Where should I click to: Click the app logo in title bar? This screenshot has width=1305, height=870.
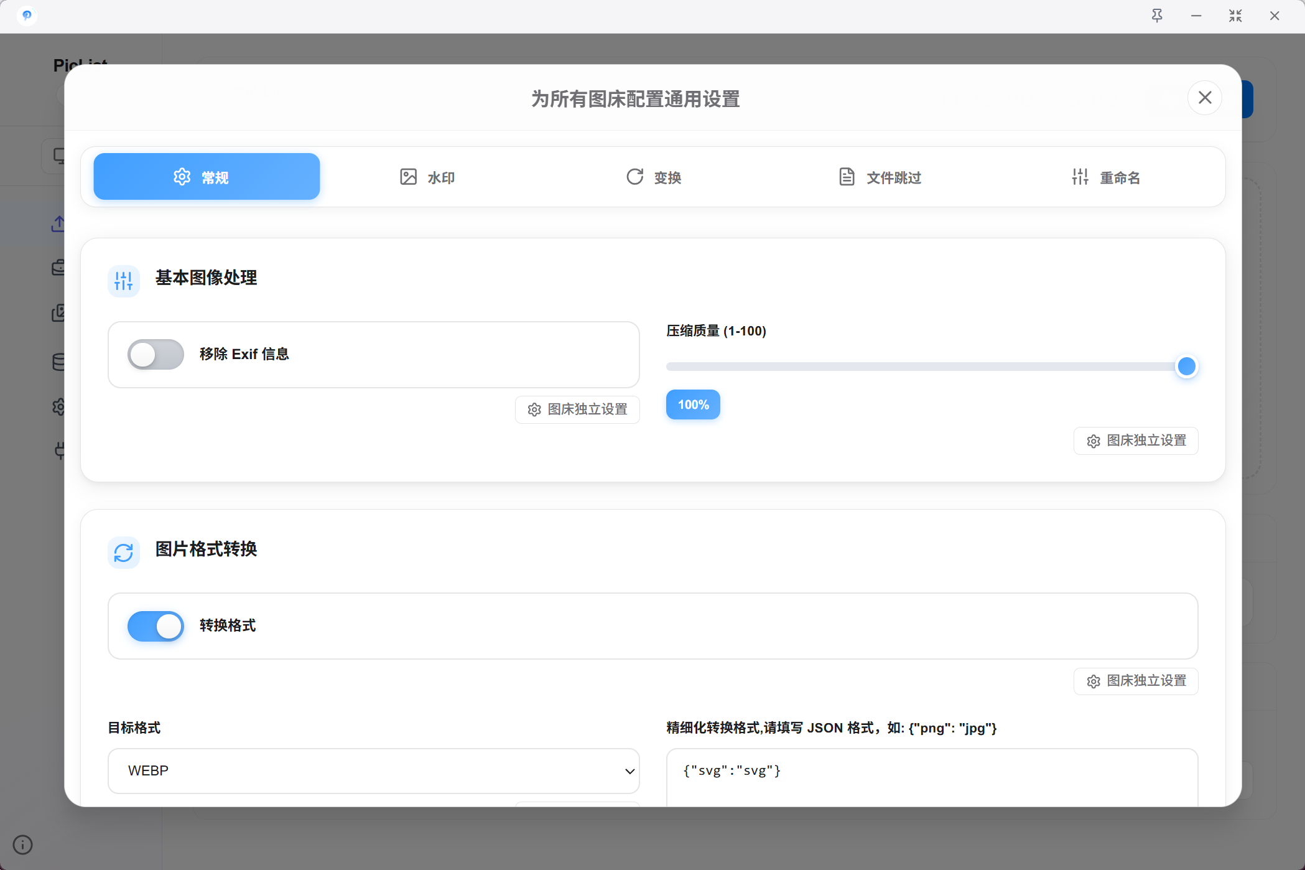(x=26, y=16)
